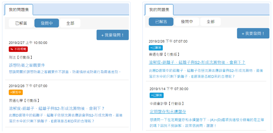
Task: Click + 我要發問！ button in left panel
Action: click(113, 35)
